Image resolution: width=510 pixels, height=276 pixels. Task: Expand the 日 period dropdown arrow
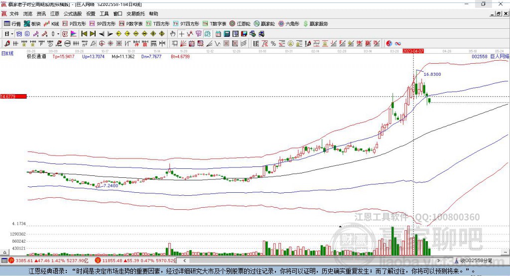12,34
